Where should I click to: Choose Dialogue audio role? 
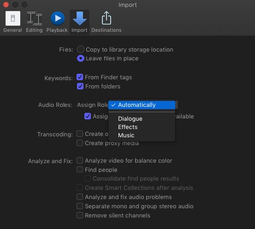(142, 118)
